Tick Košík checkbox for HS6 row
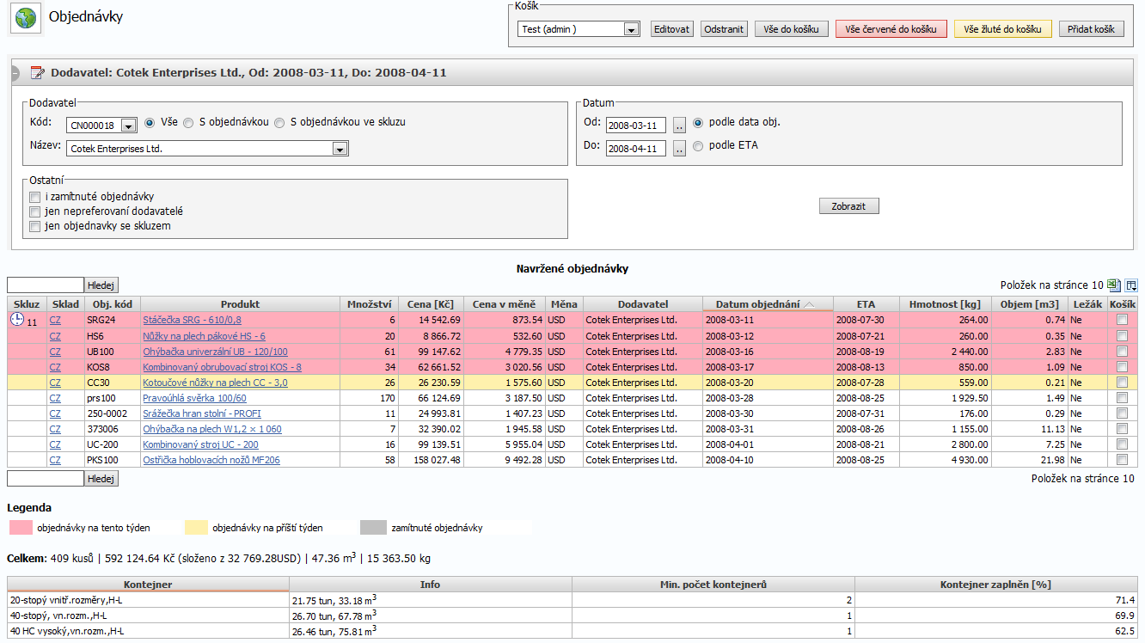Screen dimensions: 1145x643 click(x=1122, y=335)
